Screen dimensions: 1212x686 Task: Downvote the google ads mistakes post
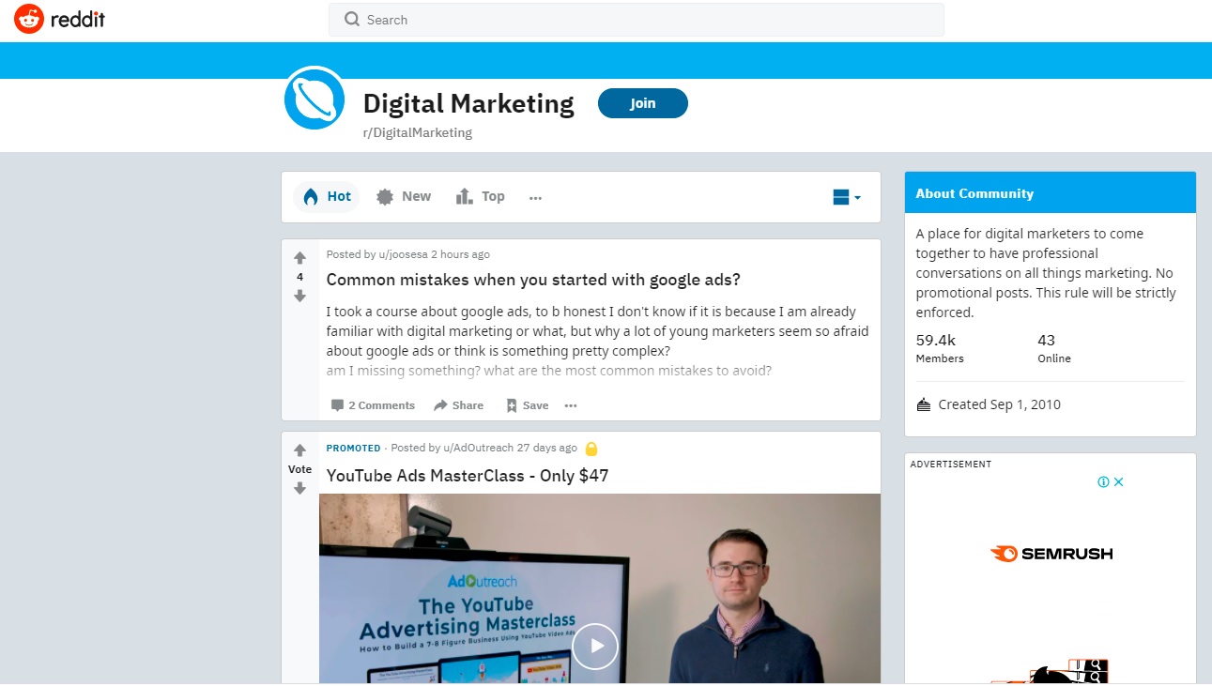pyautogui.click(x=299, y=296)
